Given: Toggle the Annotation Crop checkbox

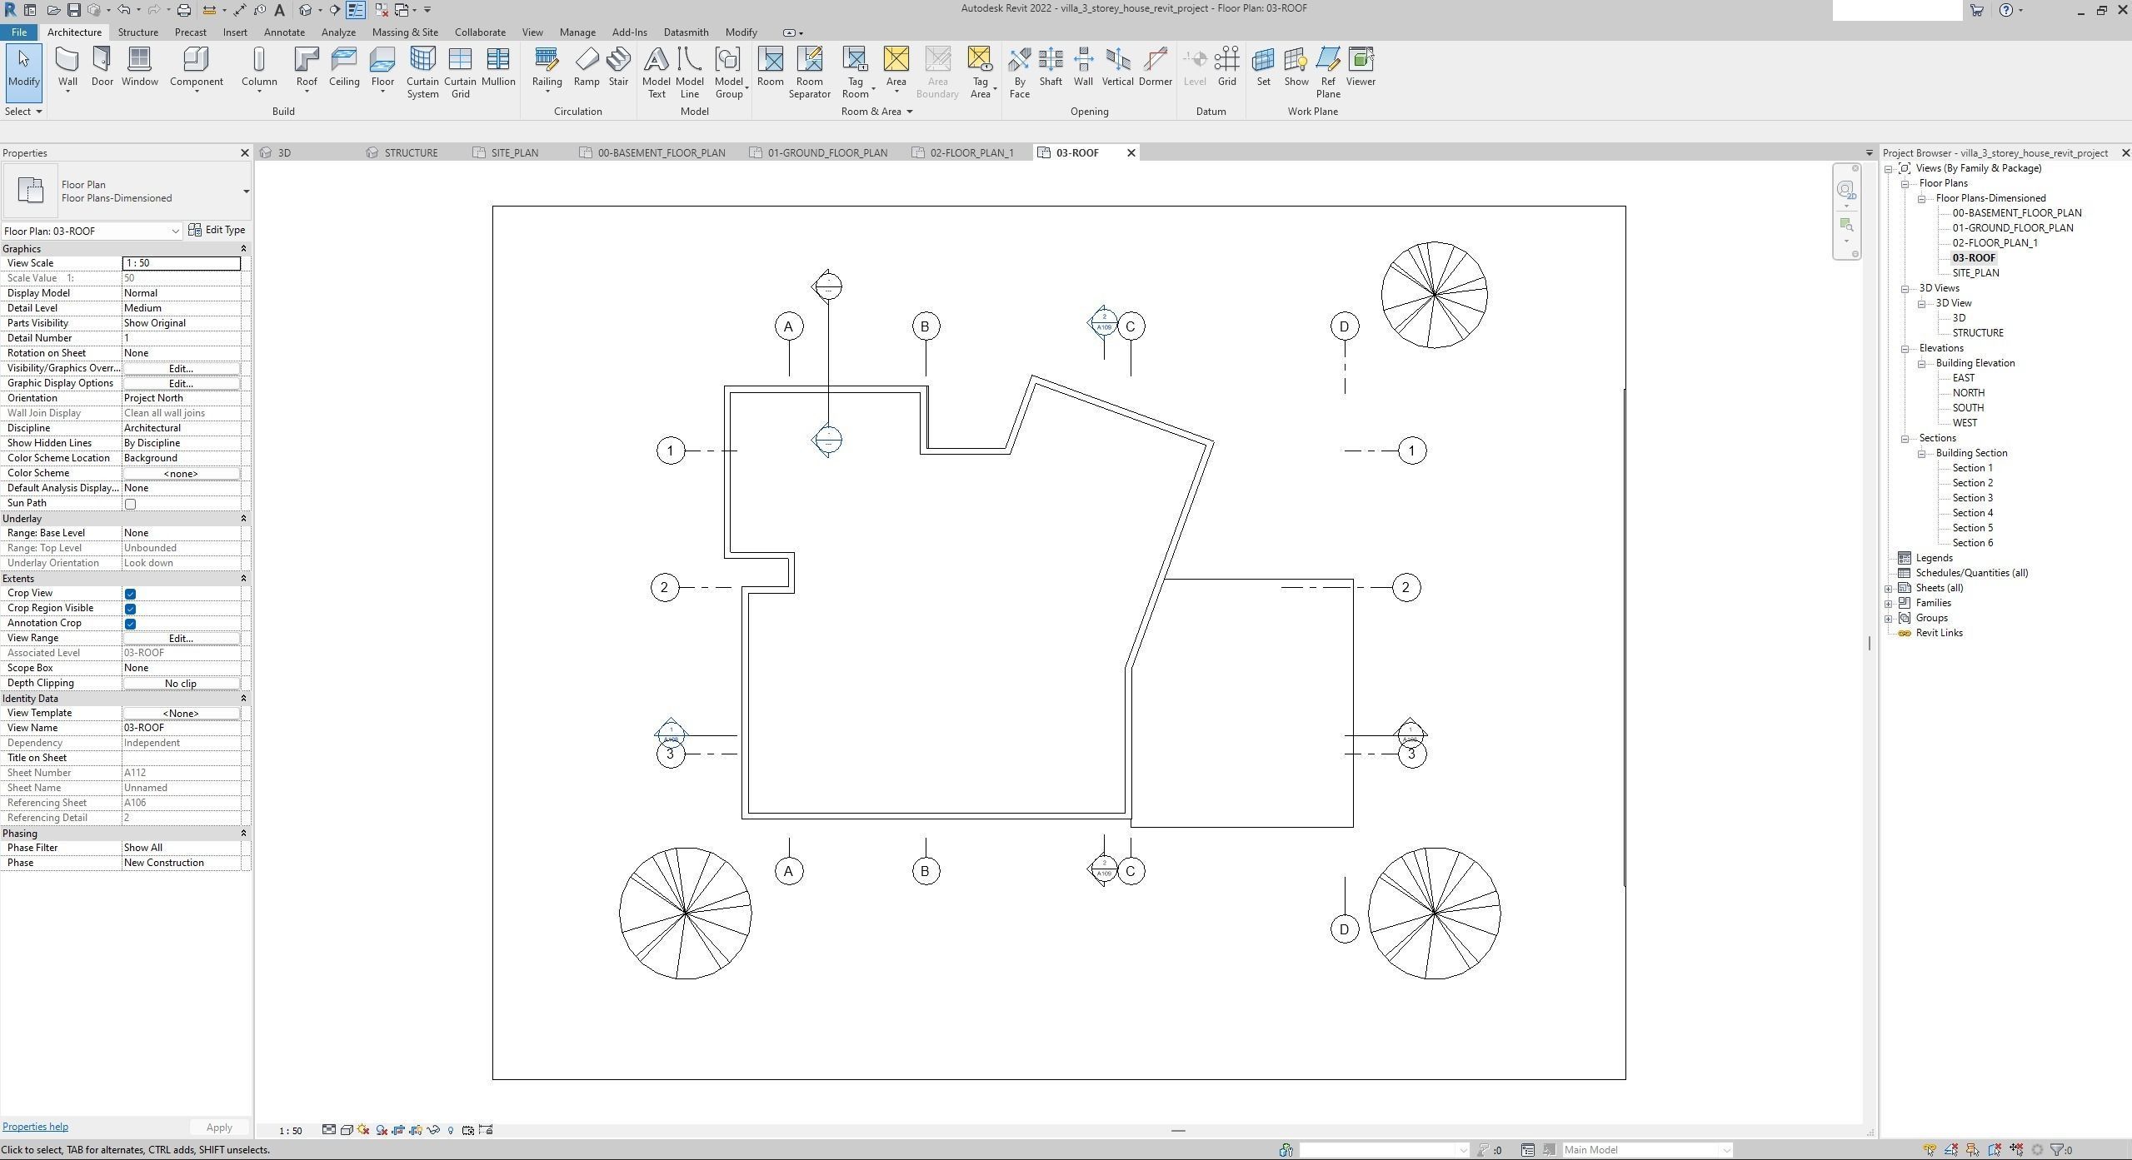Looking at the screenshot, I should [x=130, y=624].
